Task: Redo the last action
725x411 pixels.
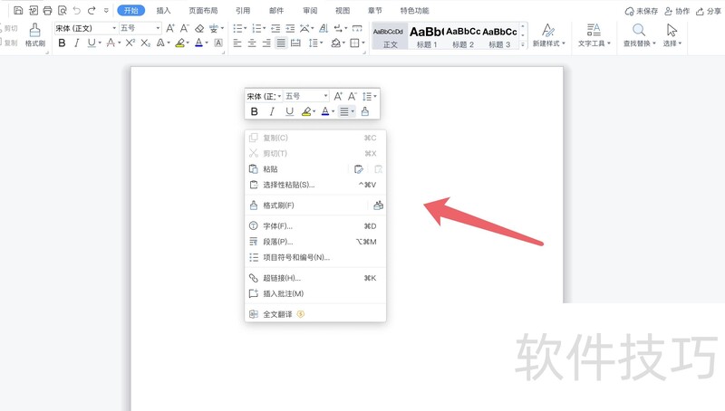Action: pos(92,10)
